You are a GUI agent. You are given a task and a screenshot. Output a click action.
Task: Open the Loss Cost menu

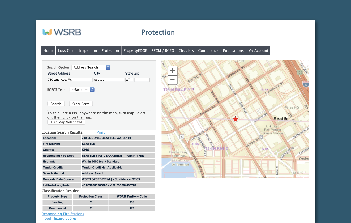coord(66,50)
